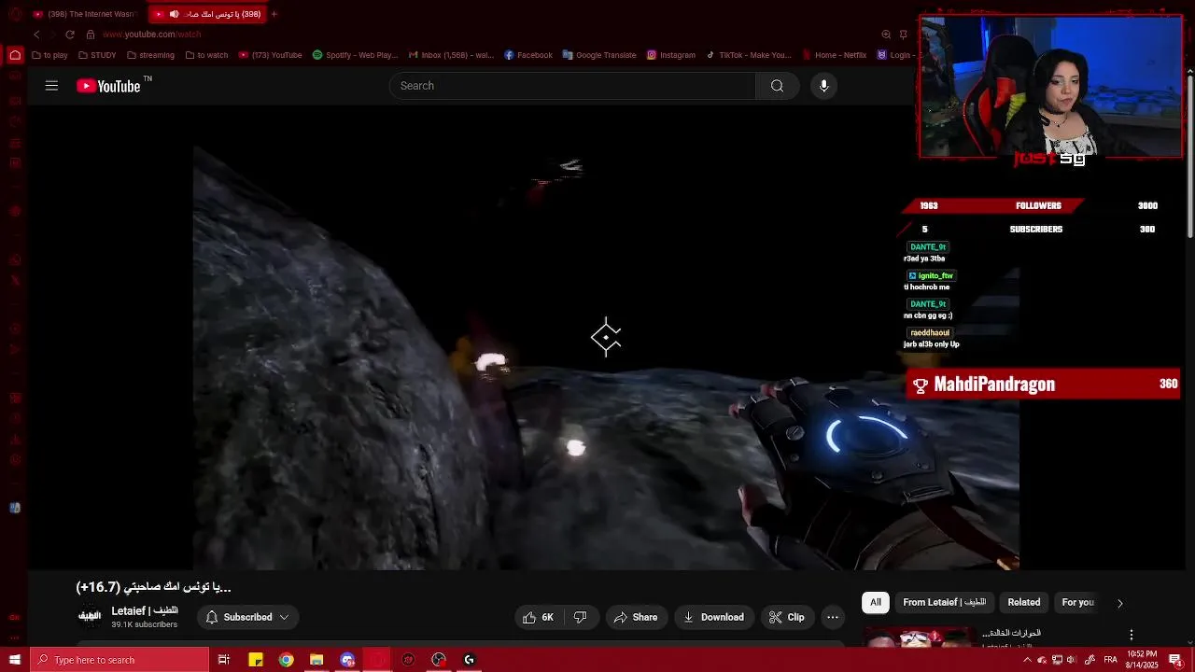
Task: Open more actions three-dot menu
Action: point(833,617)
